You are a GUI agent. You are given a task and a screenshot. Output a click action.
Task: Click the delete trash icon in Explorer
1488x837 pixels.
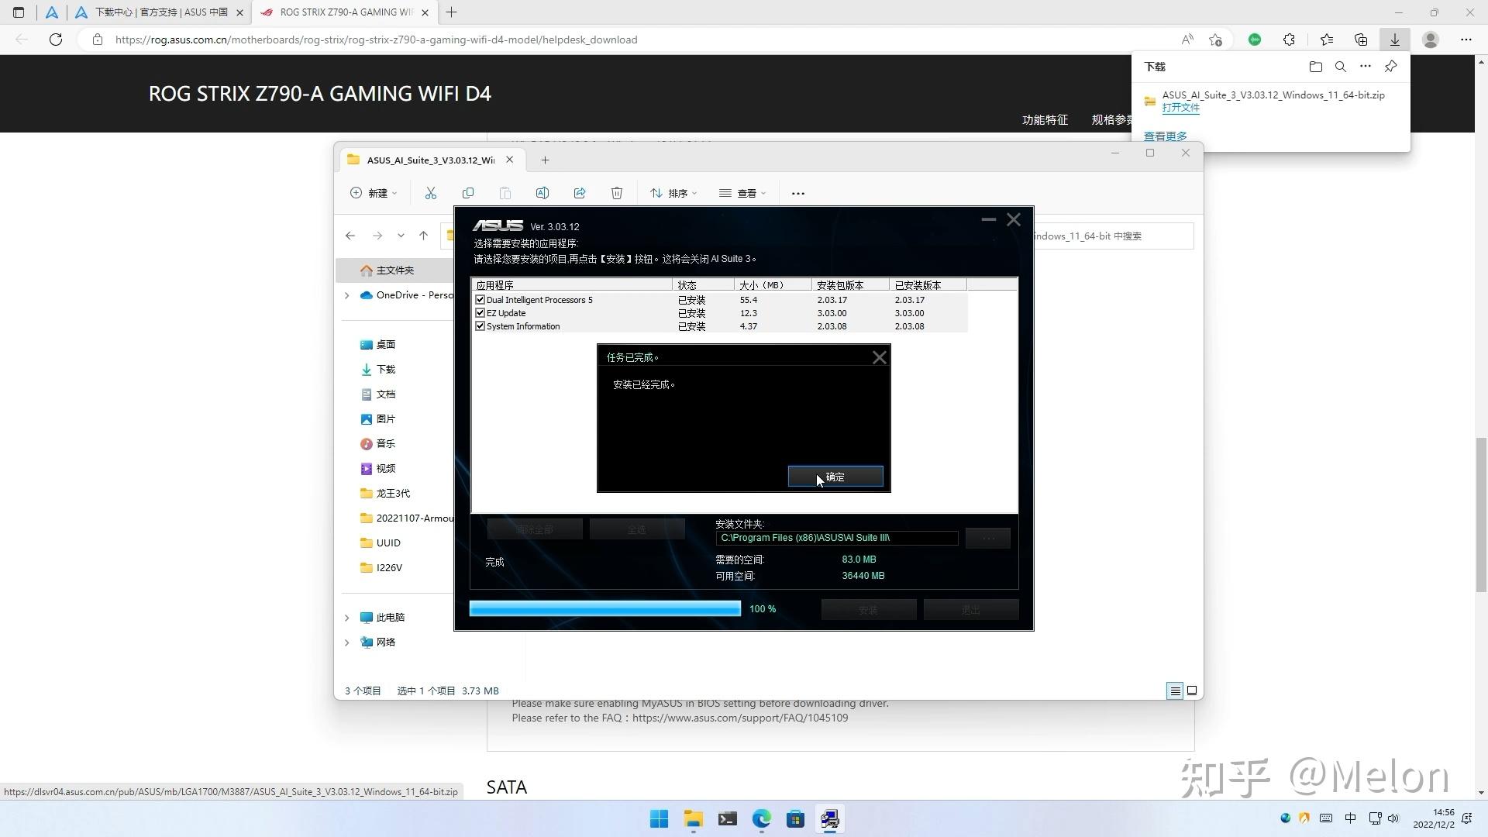(x=617, y=193)
